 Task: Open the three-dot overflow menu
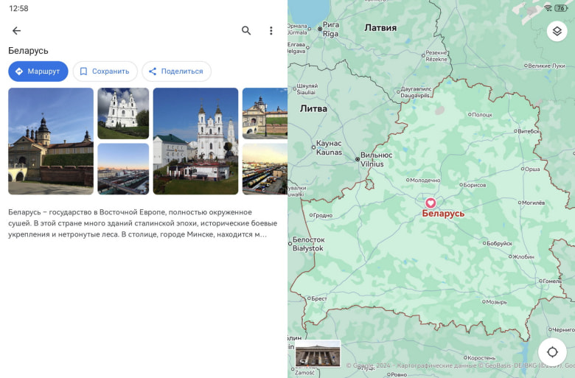tap(271, 31)
